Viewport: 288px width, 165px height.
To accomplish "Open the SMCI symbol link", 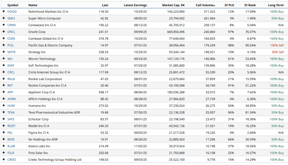I will (11, 18).
